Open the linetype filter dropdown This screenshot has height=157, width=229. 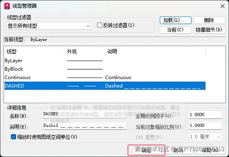coord(49,26)
